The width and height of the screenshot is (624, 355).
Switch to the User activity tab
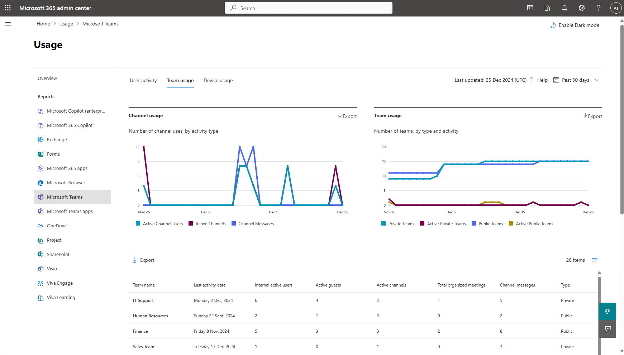[143, 80]
